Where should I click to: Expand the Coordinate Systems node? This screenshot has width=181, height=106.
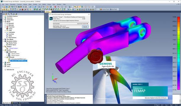(3, 16)
